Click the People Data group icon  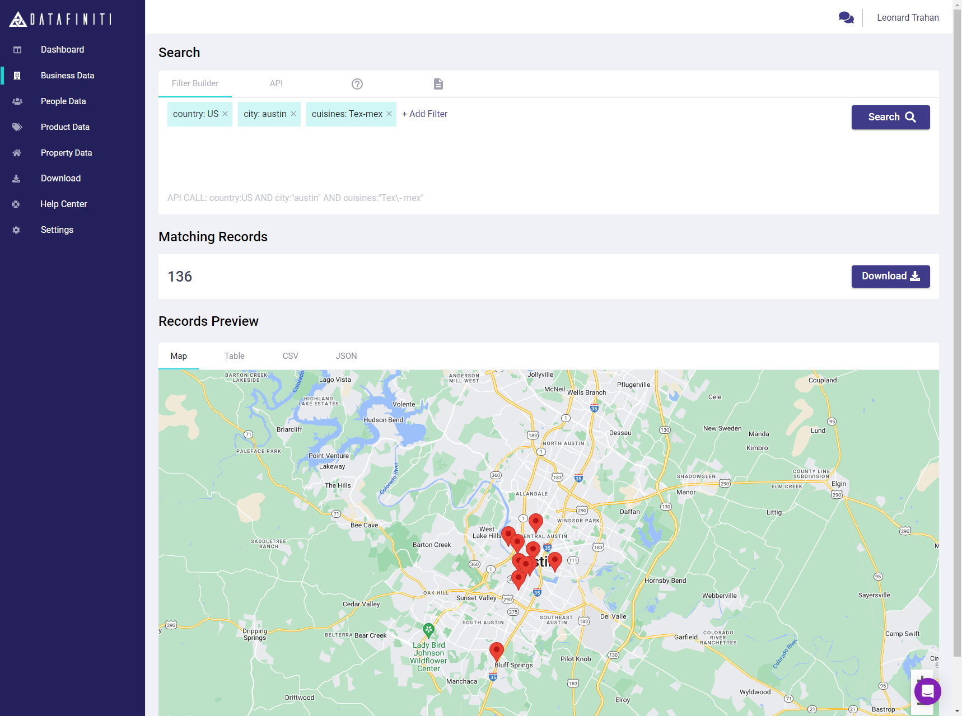17,101
